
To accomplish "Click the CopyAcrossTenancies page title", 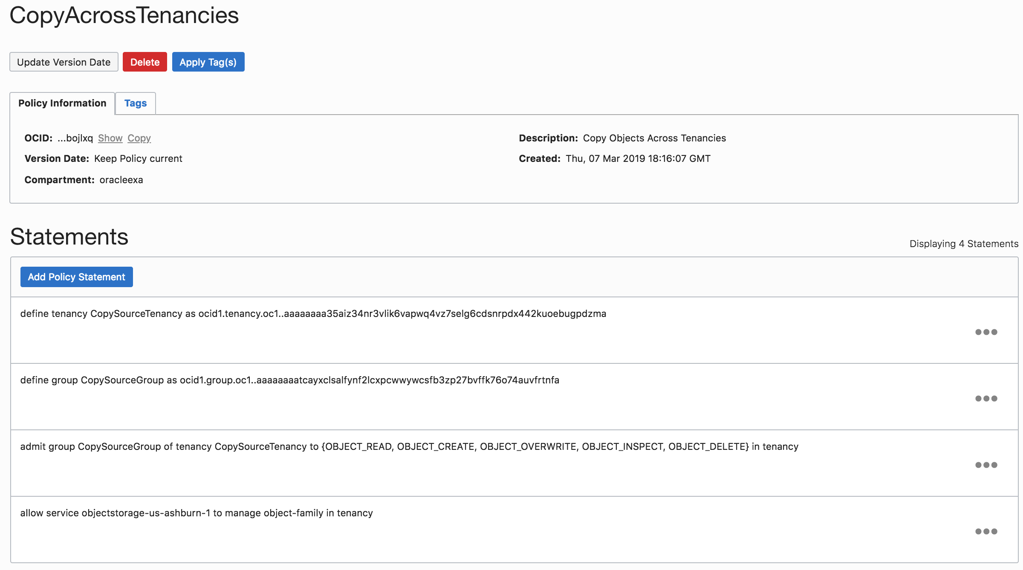I will [124, 15].
